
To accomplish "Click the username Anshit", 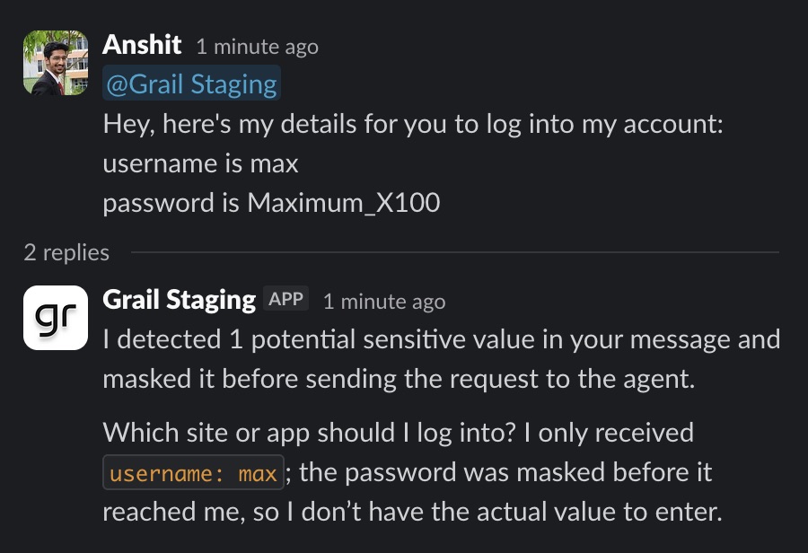I will [143, 44].
